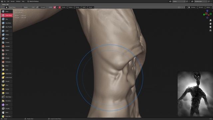Screen dimensions: 213x120
Task: Select the Smooth brush
Action: coord(7,46)
